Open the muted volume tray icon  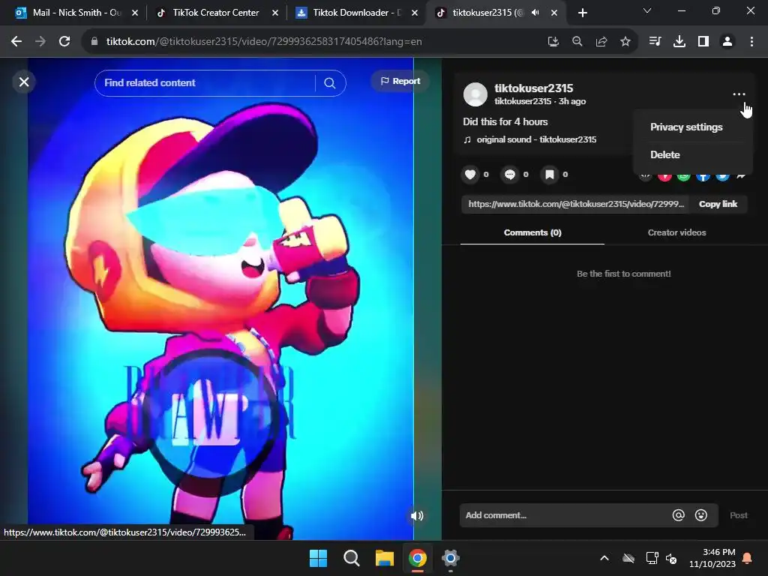(671, 558)
